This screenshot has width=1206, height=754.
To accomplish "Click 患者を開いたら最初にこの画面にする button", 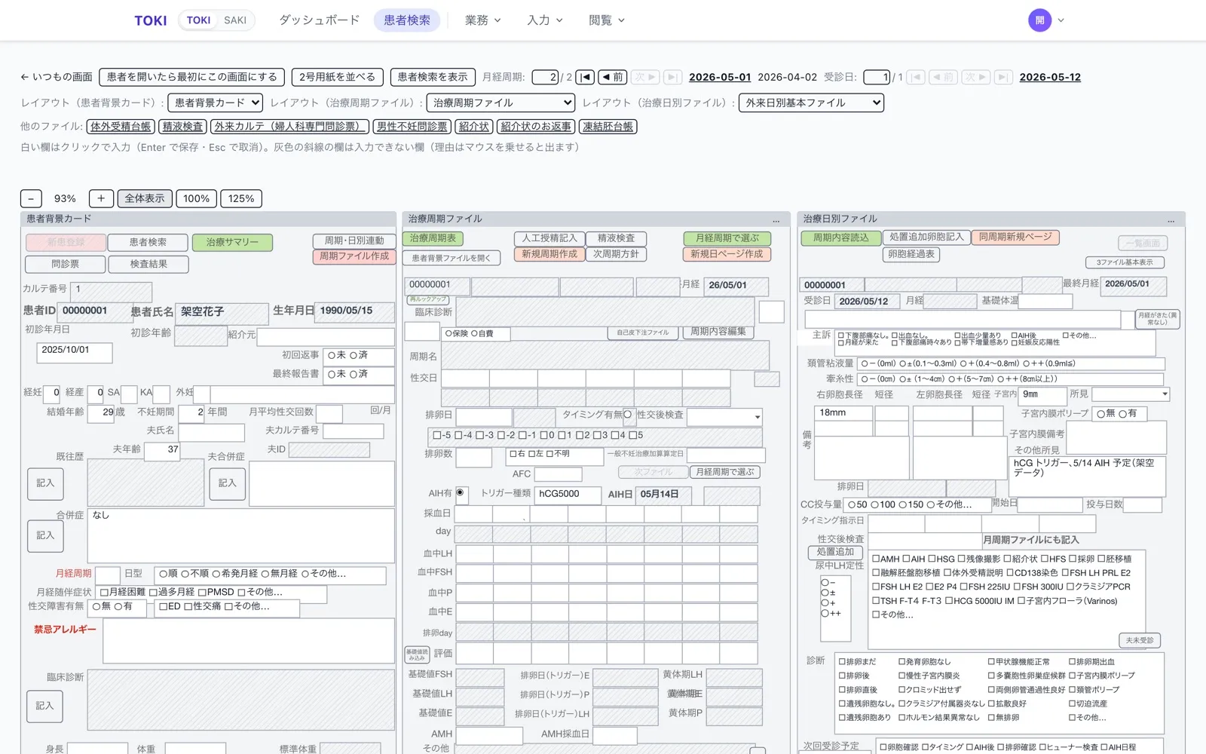I will [x=191, y=77].
